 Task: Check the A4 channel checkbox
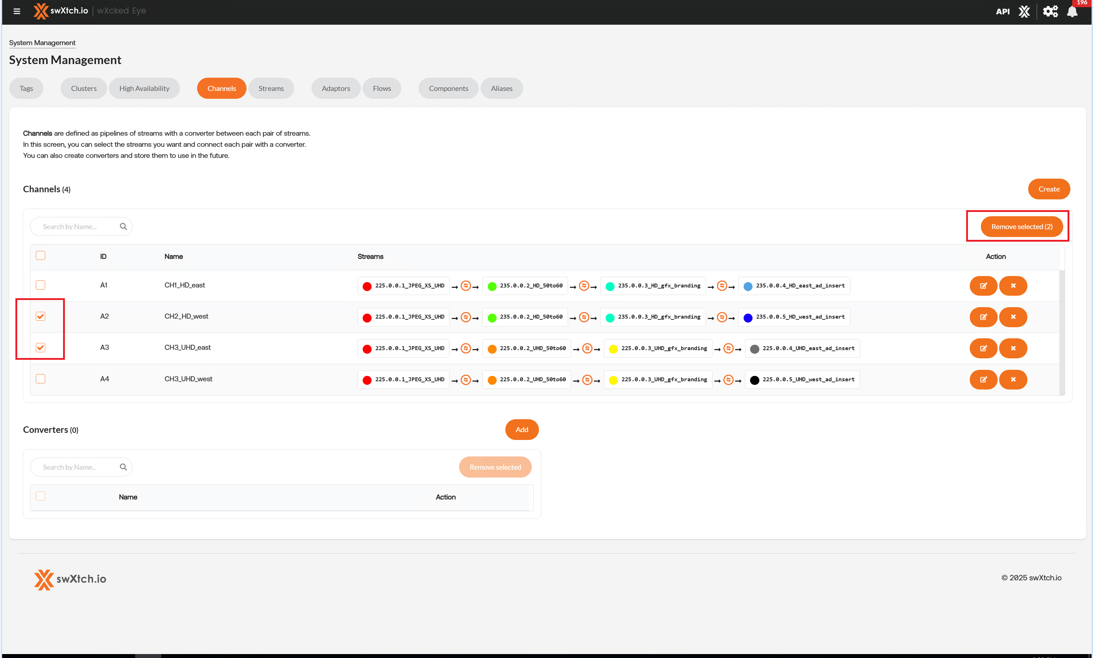40,379
